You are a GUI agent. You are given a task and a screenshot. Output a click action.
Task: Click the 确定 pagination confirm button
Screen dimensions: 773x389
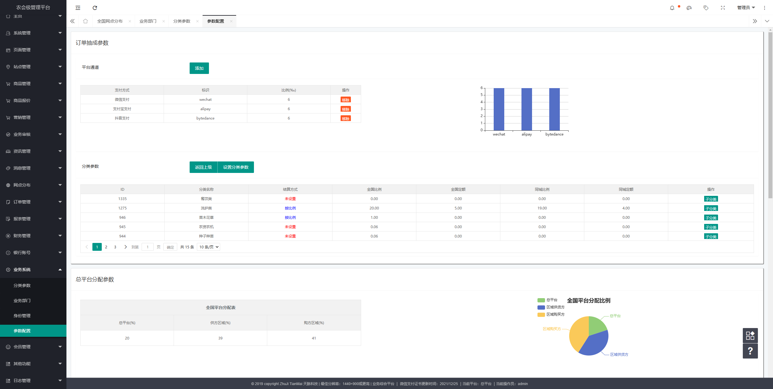point(170,247)
